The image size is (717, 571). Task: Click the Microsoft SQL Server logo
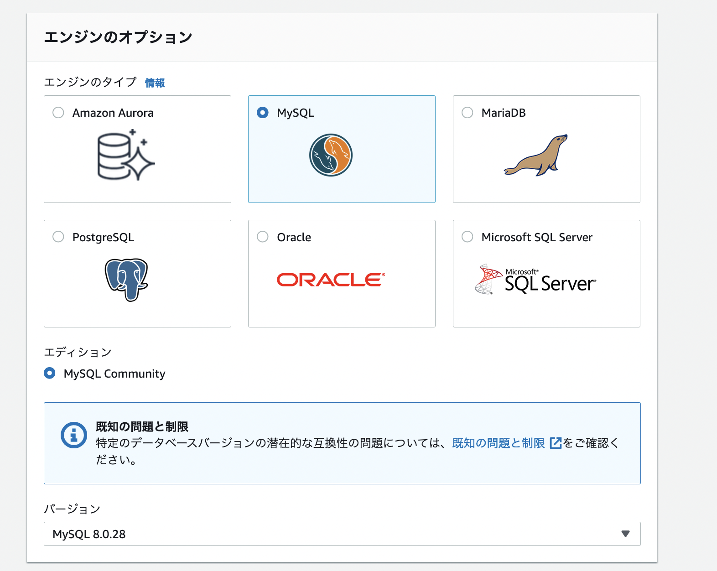tap(535, 279)
